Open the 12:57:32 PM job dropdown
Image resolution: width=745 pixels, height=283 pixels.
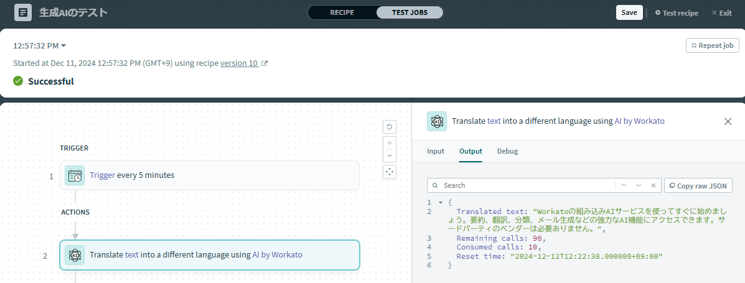pos(39,45)
